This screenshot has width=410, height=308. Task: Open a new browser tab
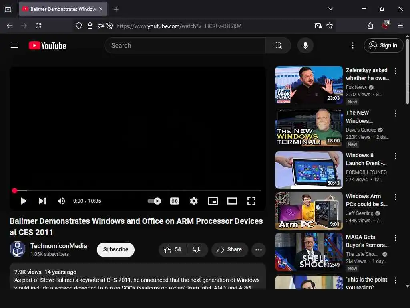[116, 9]
